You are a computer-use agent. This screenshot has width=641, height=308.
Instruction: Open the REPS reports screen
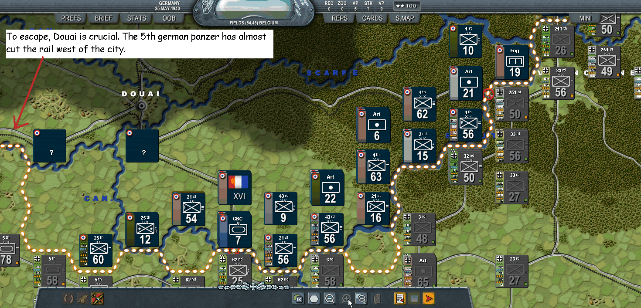pyautogui.click(x=340, y=18)
